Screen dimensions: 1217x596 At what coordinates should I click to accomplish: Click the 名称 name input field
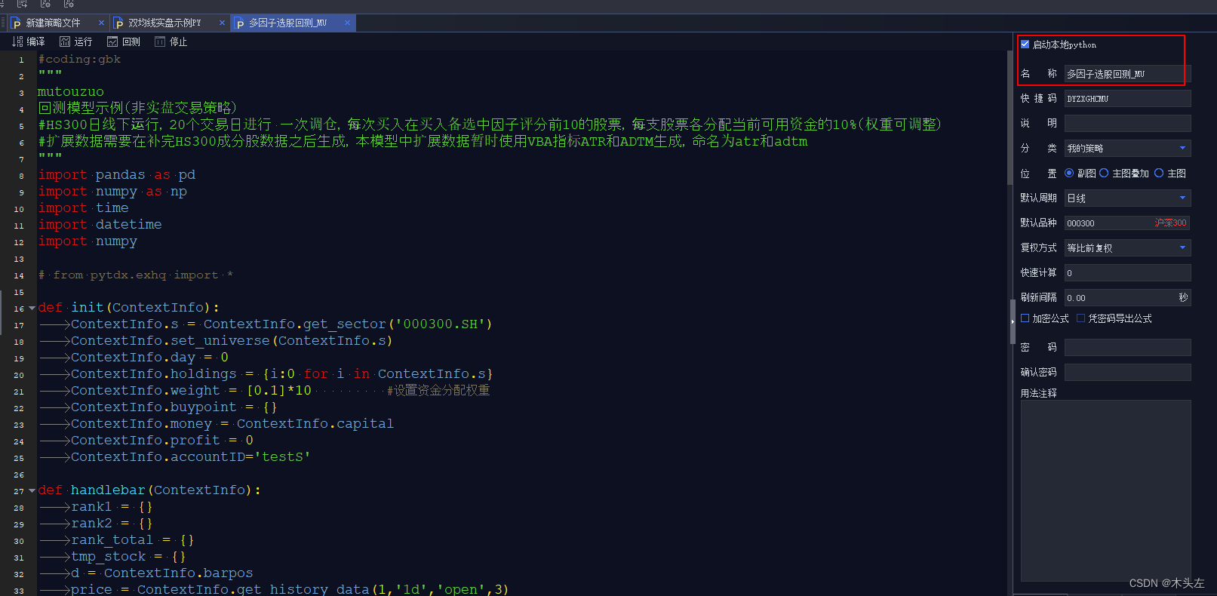click(x=1127, y=73)
